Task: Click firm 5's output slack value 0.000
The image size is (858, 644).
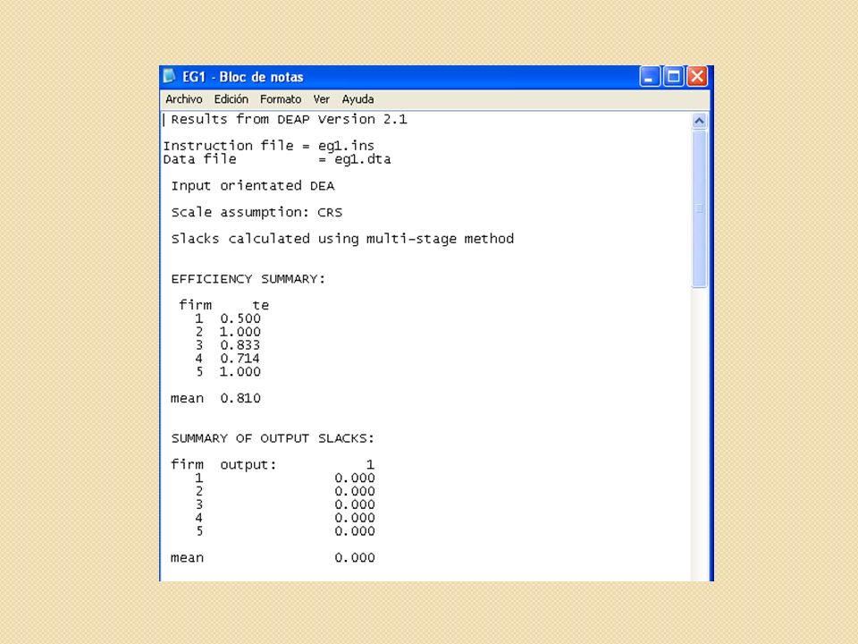Action: [x=355, y=531]
